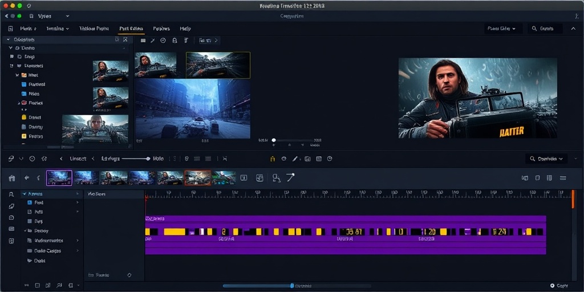
Task: Click the search icon in the media panel header
Action: click(x=117, y=39)
